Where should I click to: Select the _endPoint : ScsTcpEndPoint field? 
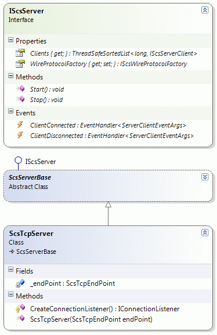tap(73, 283)
